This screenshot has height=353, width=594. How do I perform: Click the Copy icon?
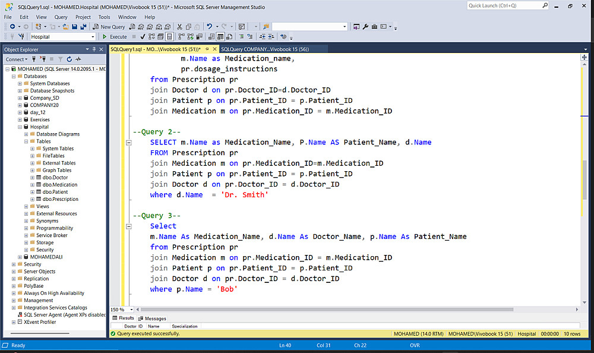(x=188, y=27)
